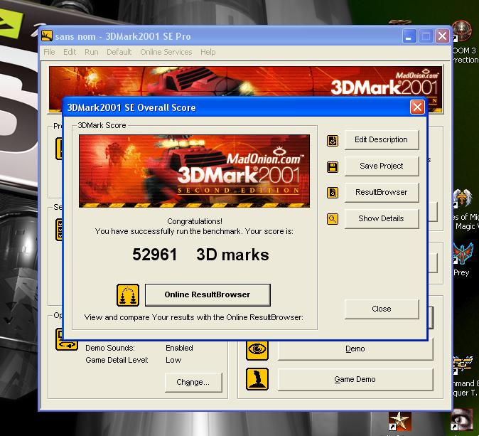Minimize the 3DMark2001 SE Pro window

tap(409, 36)
